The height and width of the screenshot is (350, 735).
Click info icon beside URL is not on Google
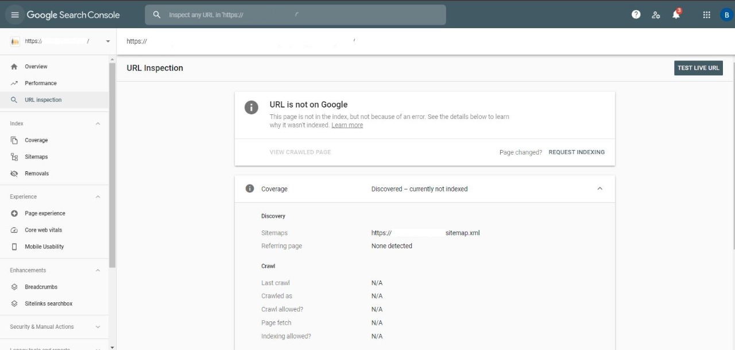point(252,107)
